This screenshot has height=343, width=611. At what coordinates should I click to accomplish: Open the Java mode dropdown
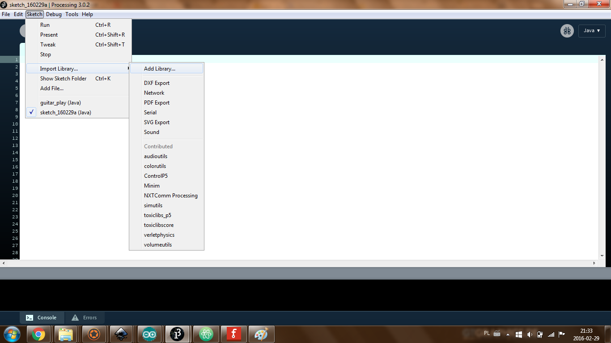(x=592, y=31)
